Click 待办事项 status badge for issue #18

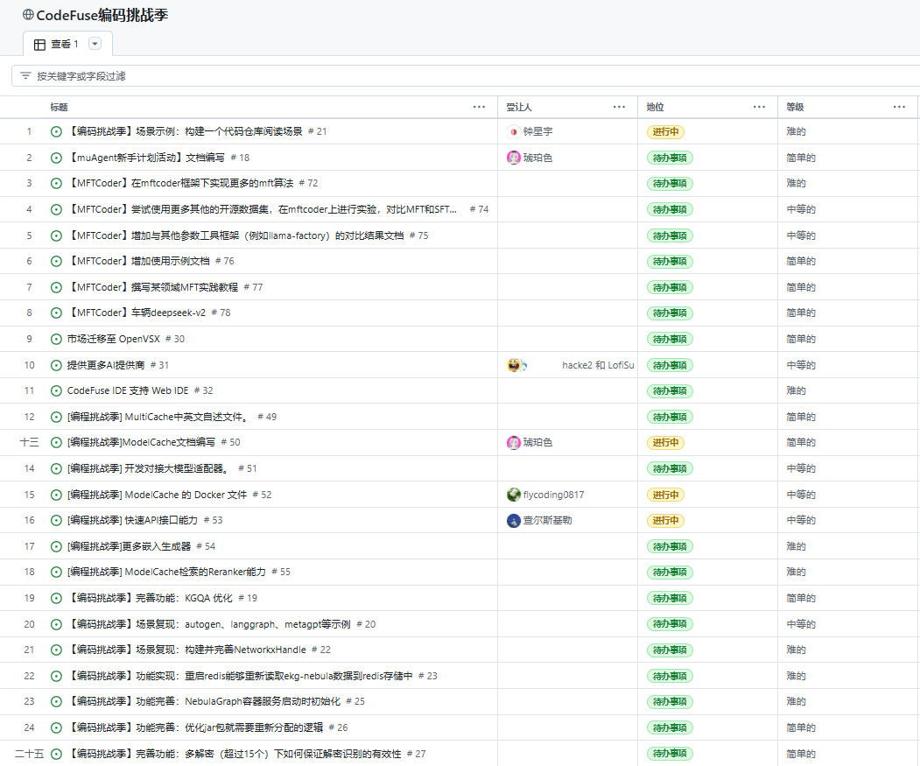click(x=670, y=158)
